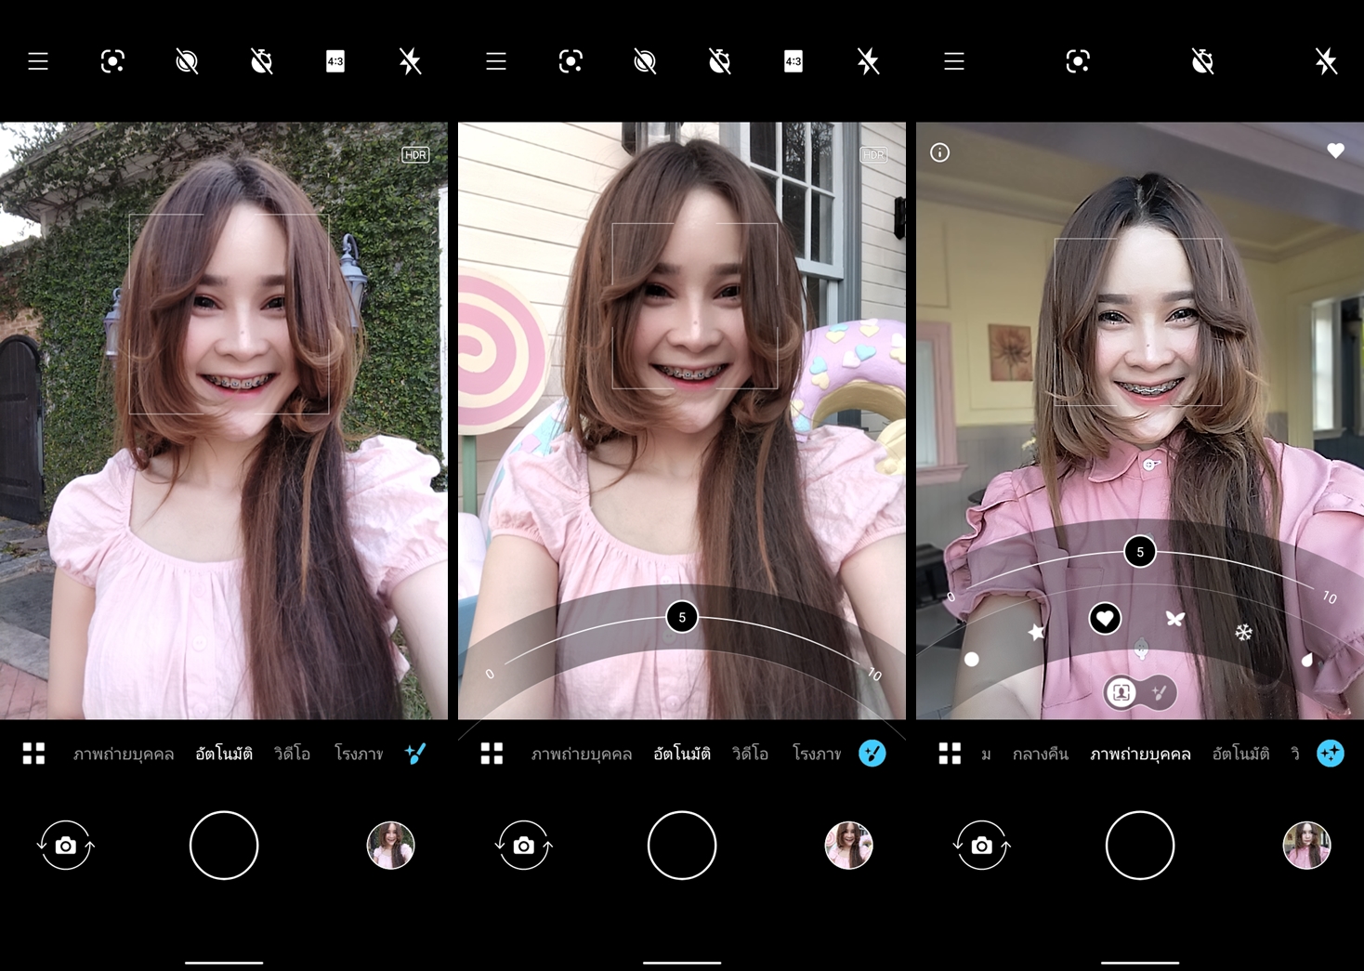
Task: Open the hamburger menu on the middle camera screen
Action: [496, 61]
